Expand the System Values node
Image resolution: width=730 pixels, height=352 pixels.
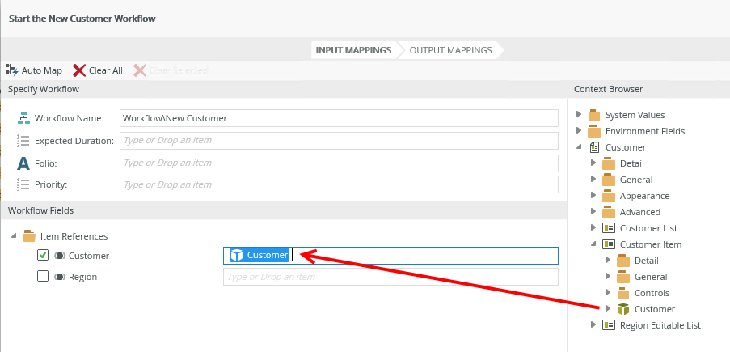pos(579,114)
